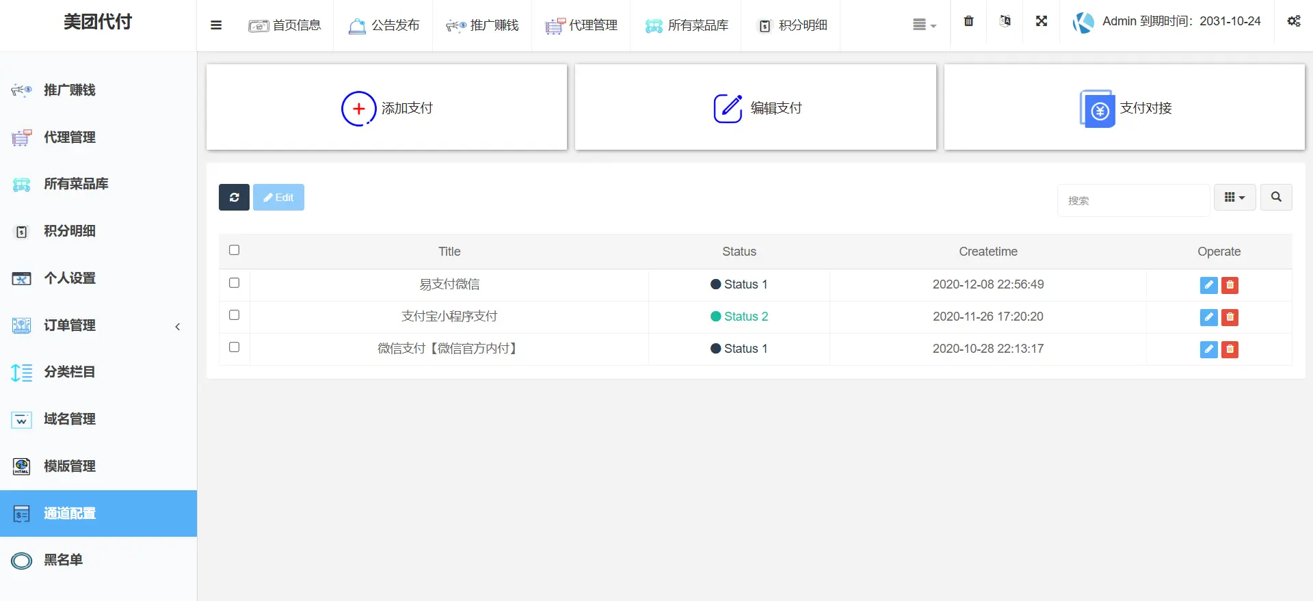Open the 公告发布 top tab
This screenshot has height=601, width=1313.
384,25
